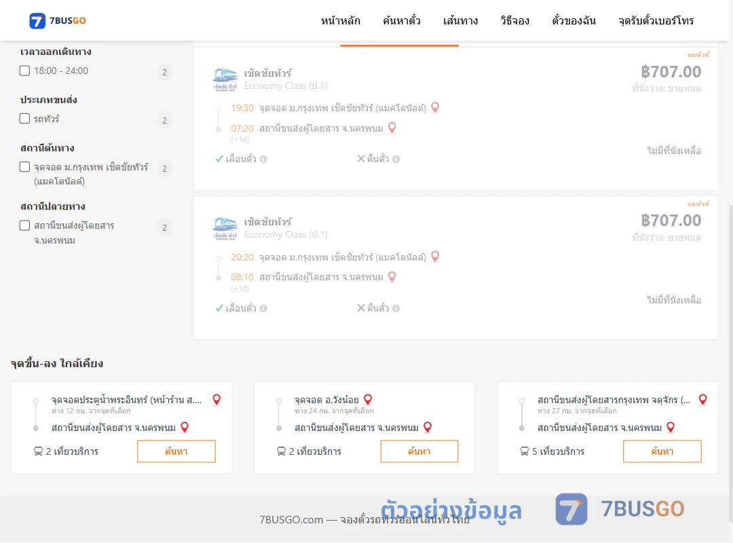
Task: Click the ฿707.00 price of 19:30 trip
Action: [671, 71]
